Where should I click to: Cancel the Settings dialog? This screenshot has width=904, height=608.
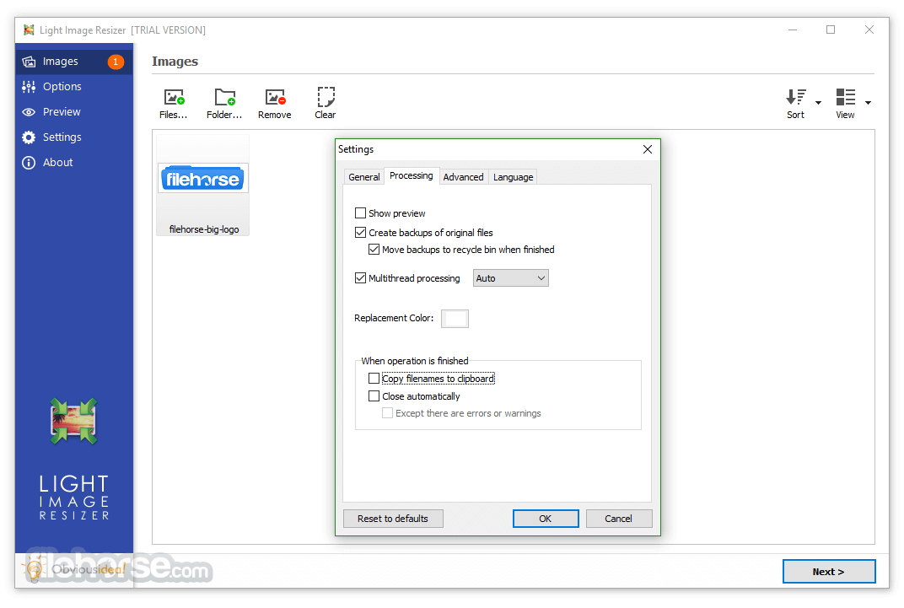tap(619, 519)
